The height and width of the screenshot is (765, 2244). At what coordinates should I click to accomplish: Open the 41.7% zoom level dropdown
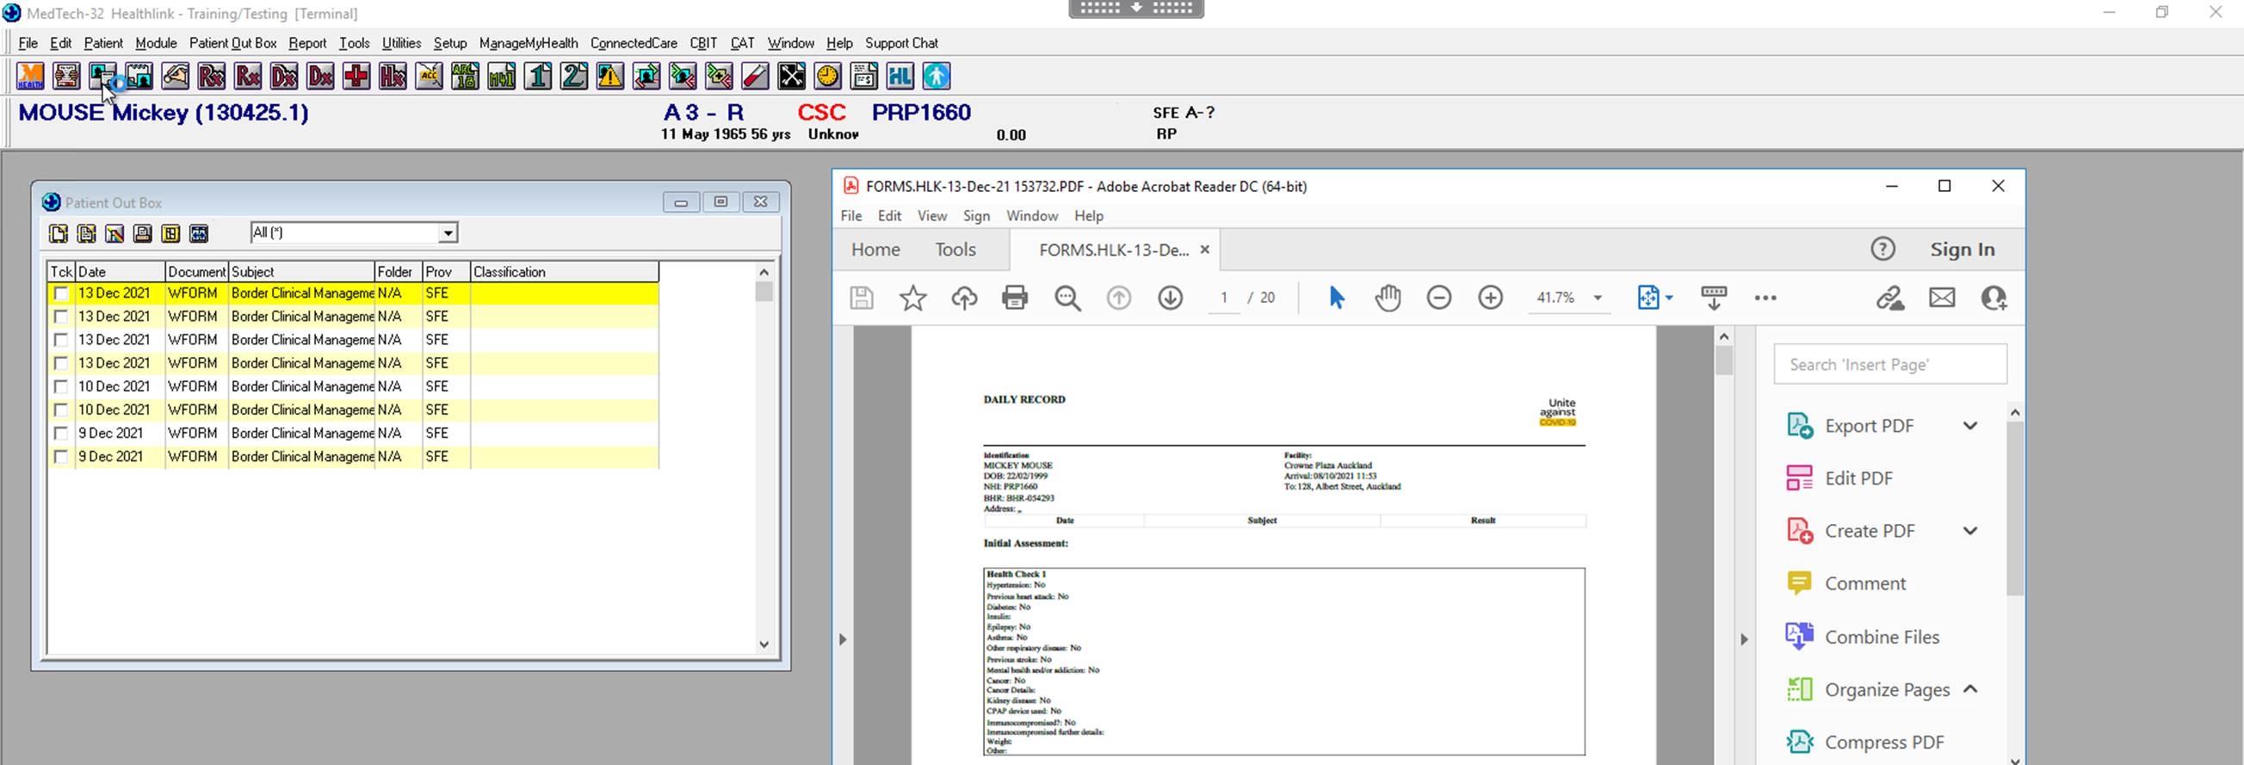click(x=1598, y=298)
